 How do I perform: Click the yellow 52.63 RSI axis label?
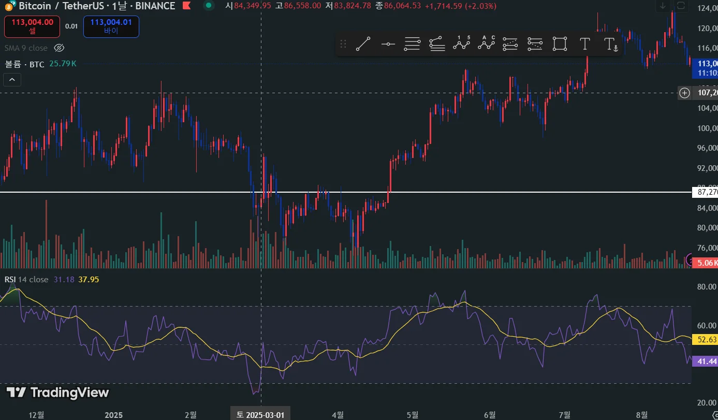coord(705,340)
